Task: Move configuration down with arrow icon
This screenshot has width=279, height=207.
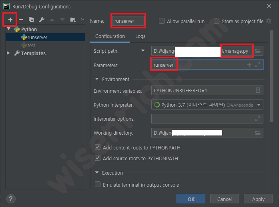Action: (62, 20)
